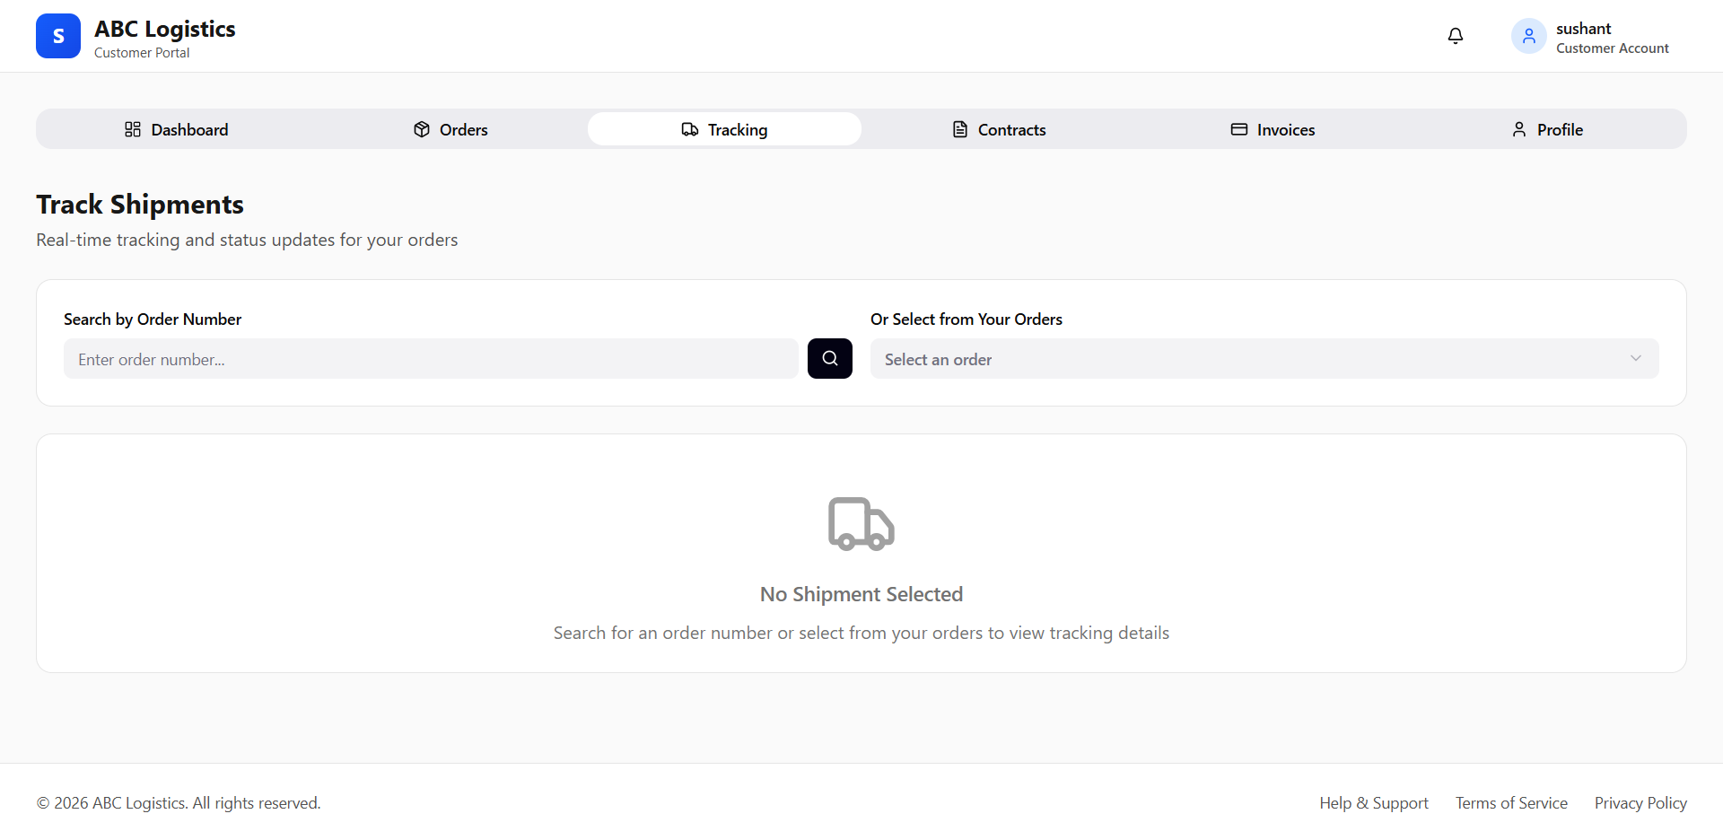Click the user avatar icon for sushant
Image resolution: width=1723 pixels, height=840 pixels.
coord(1528,36)
